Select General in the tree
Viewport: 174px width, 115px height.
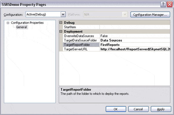pos(21,27)
